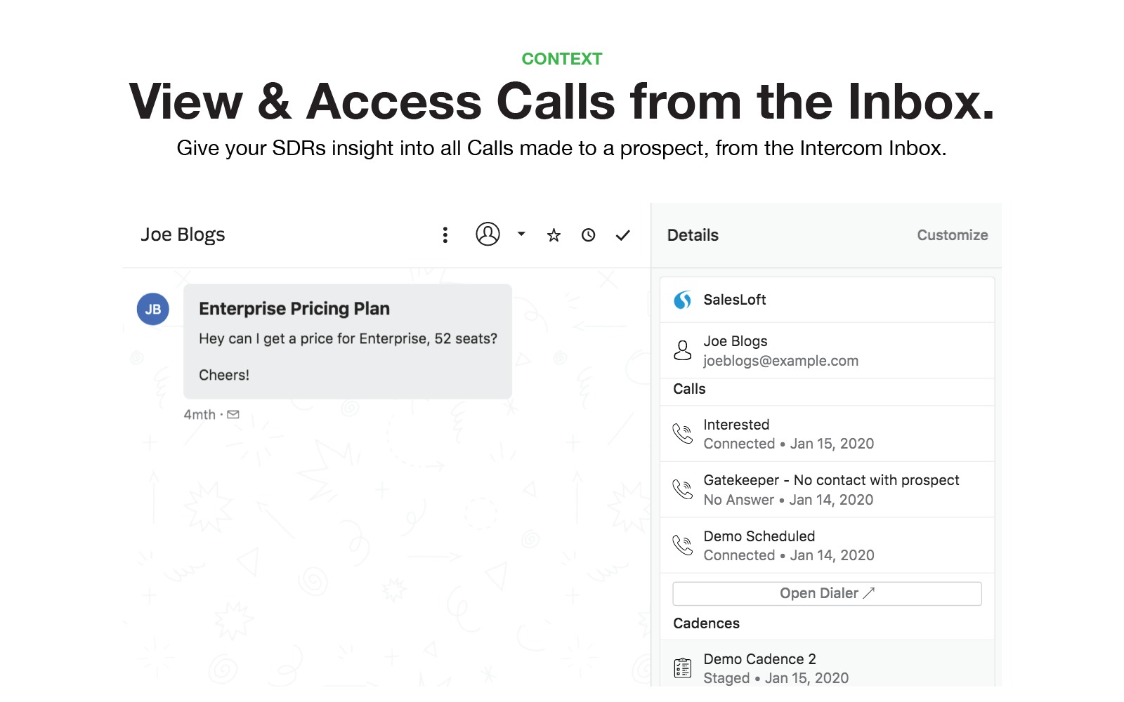The width and height of the screenshot is (1124, 702).
Task: Click the Demo Cadence 2 checklist icon
Action: click(683, 668)
